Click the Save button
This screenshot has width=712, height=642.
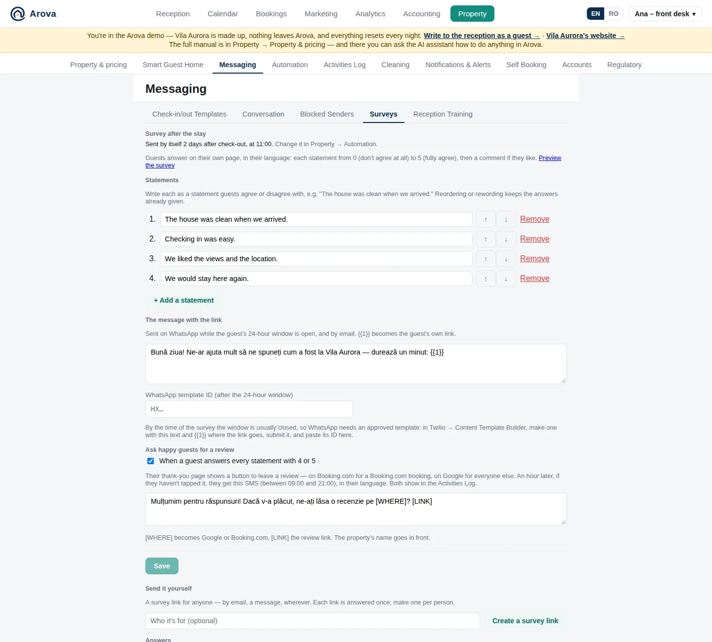[162, 566]
